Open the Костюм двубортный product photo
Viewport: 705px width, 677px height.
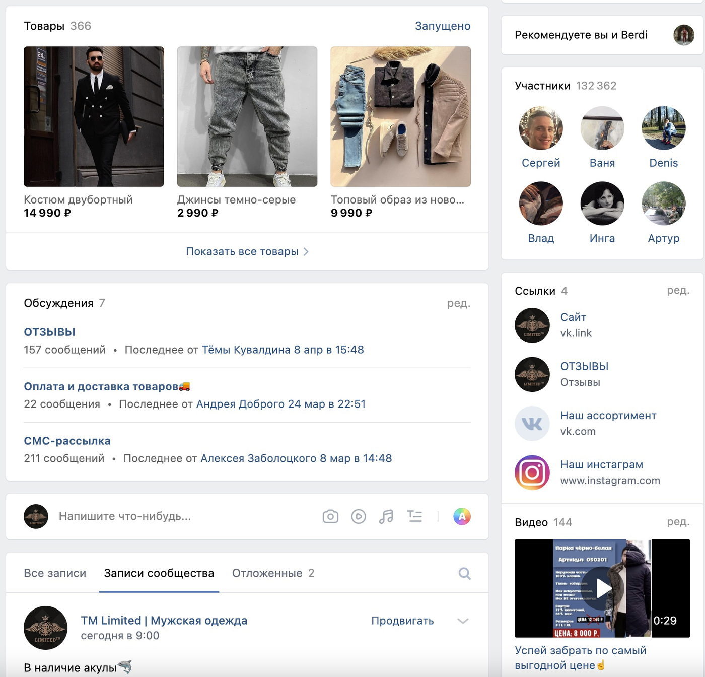tap(94, 116)
